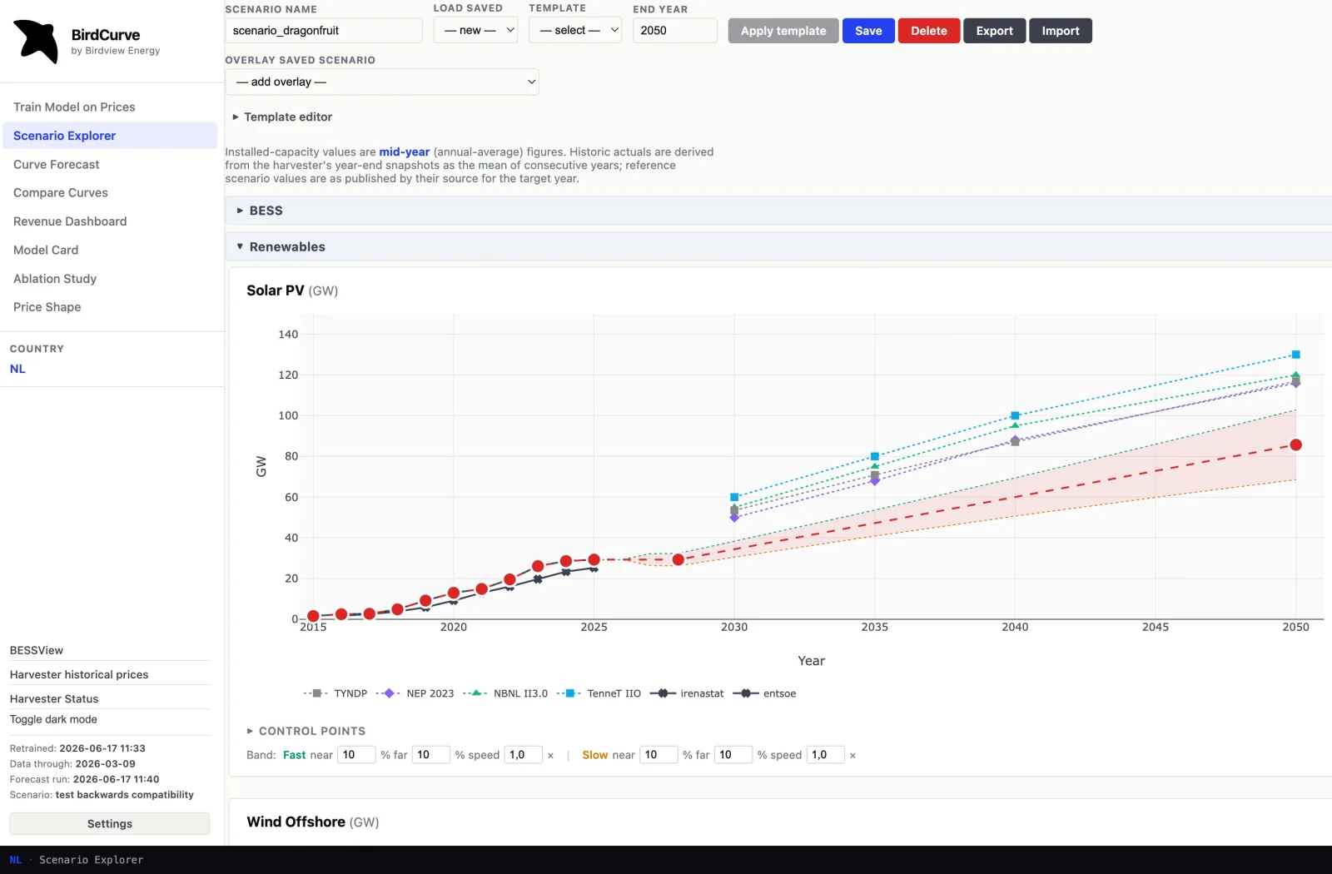Viewport: 1332px width, 874px height.
Task: Remove the Slow band settings
Action: click(x=852, y=756)
